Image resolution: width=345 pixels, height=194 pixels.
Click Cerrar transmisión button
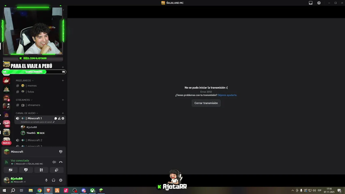click(206, 103)
